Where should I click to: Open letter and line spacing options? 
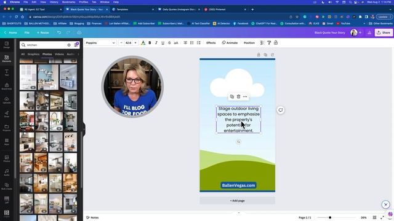pyautogui.click(x=198, y=43)
